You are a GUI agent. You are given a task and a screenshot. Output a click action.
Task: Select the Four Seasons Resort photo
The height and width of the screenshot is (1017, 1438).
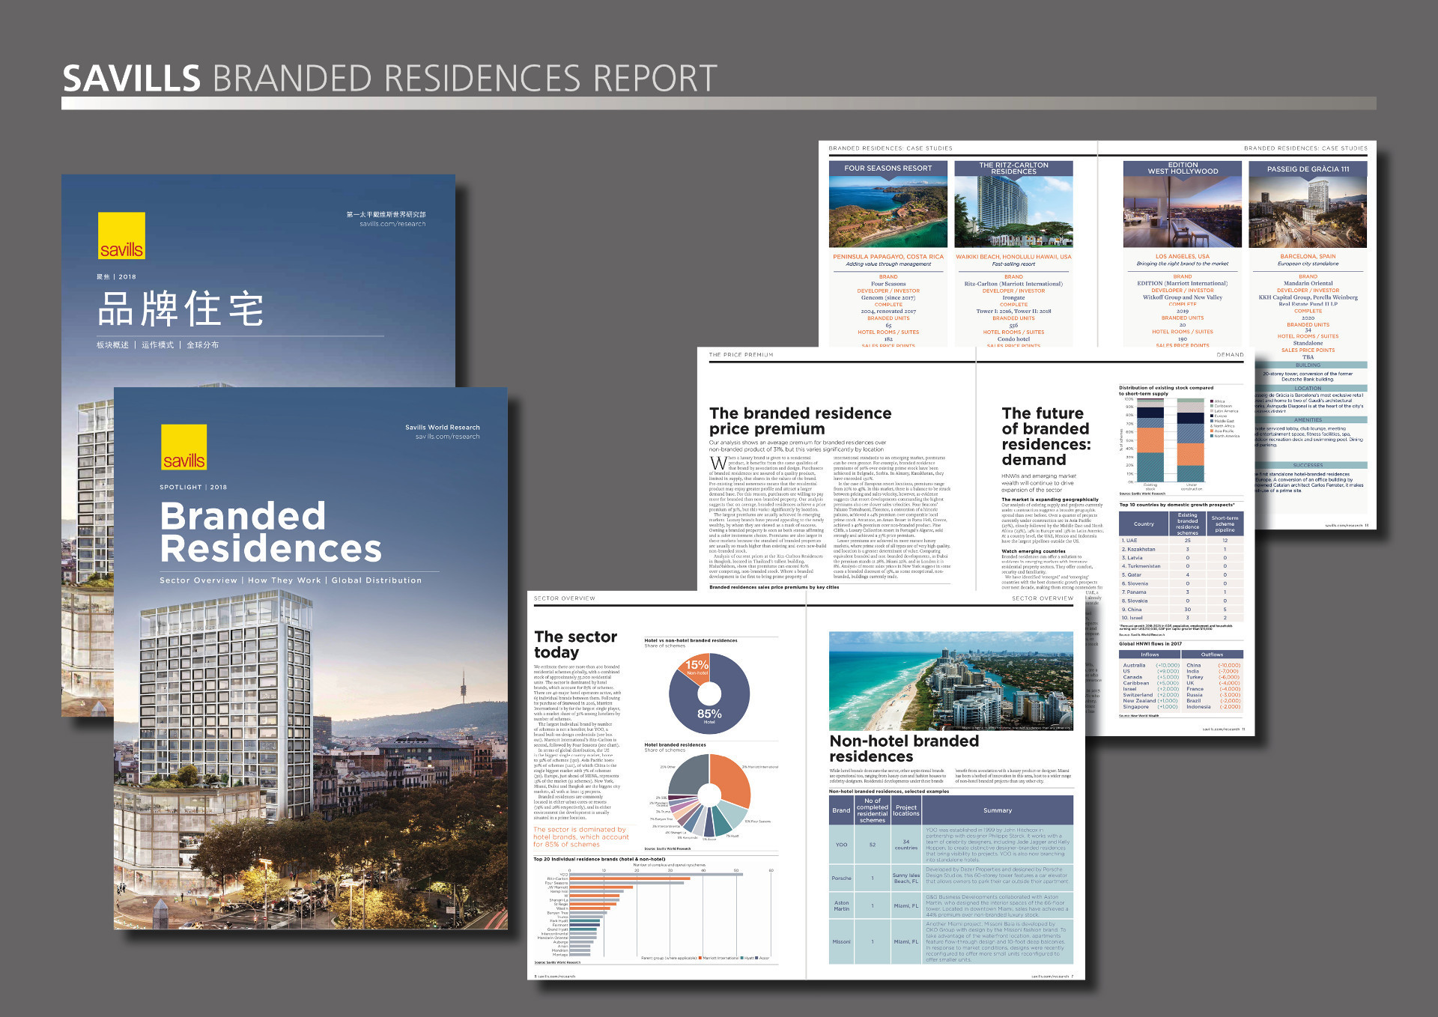pyautogui.click(x=888, y=212)
